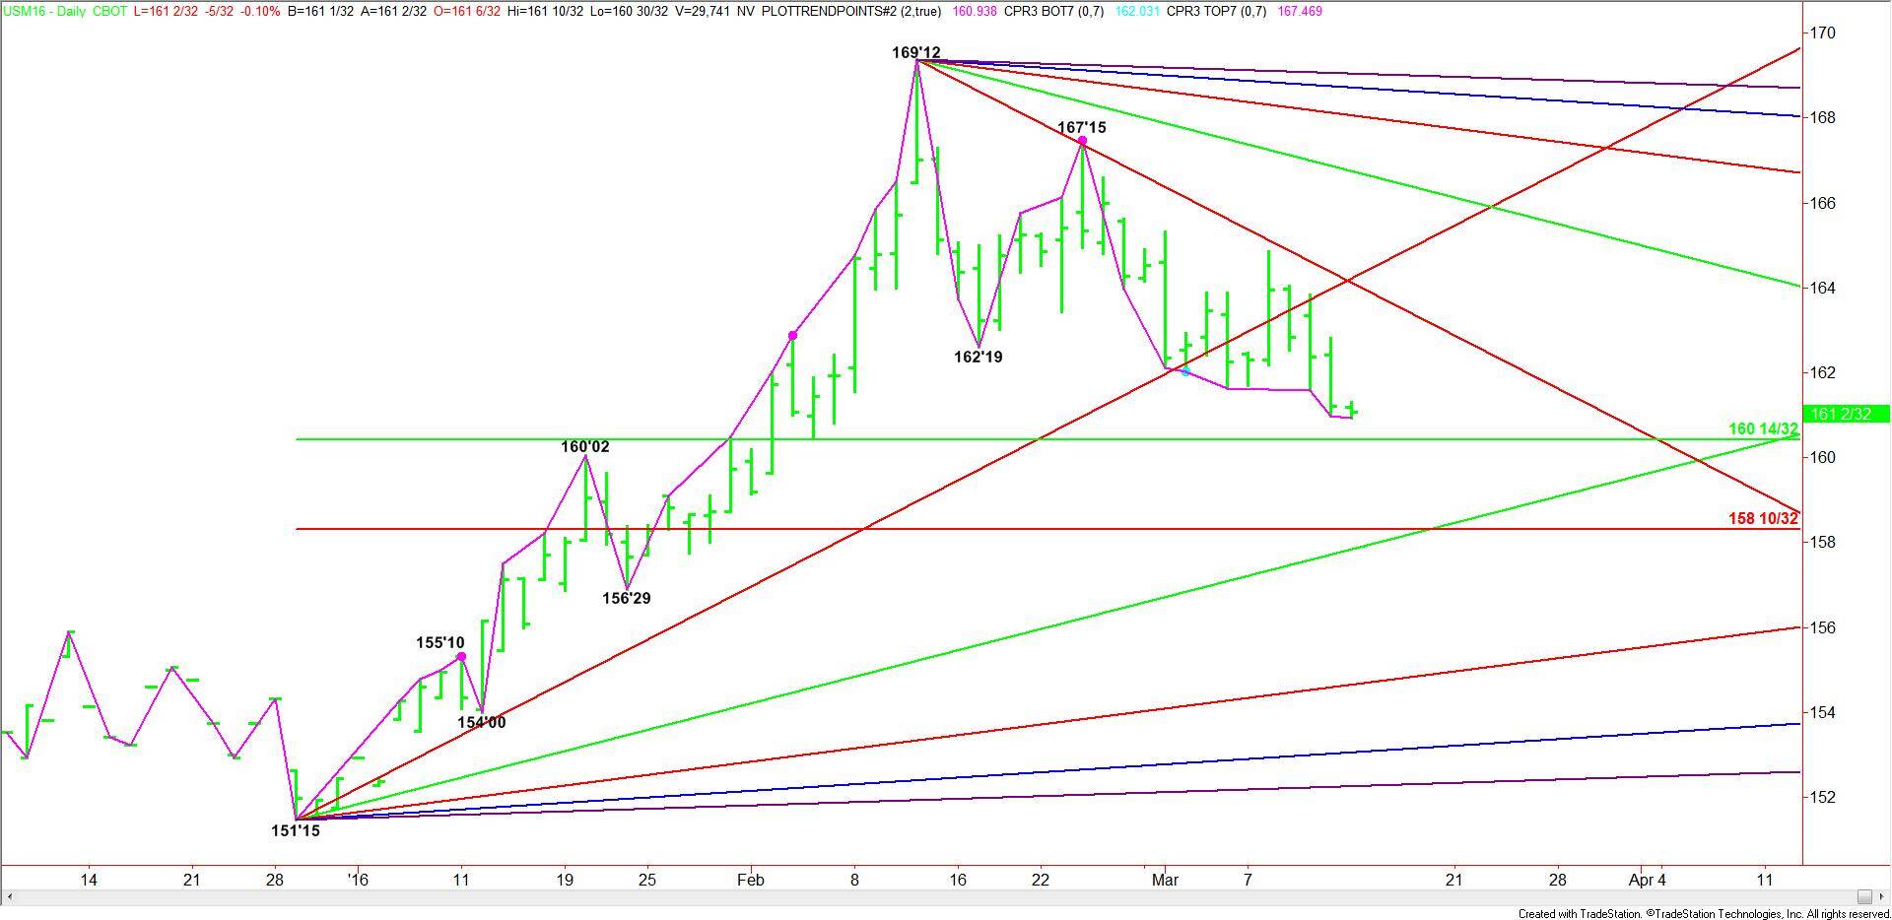Click the 167'15 swing high label
The width and height of the screenshot is (1892, 920).
(1082, 128)
